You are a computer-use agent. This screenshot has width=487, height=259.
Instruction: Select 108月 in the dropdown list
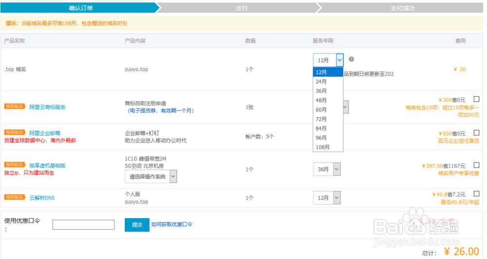tap(328, 147)
